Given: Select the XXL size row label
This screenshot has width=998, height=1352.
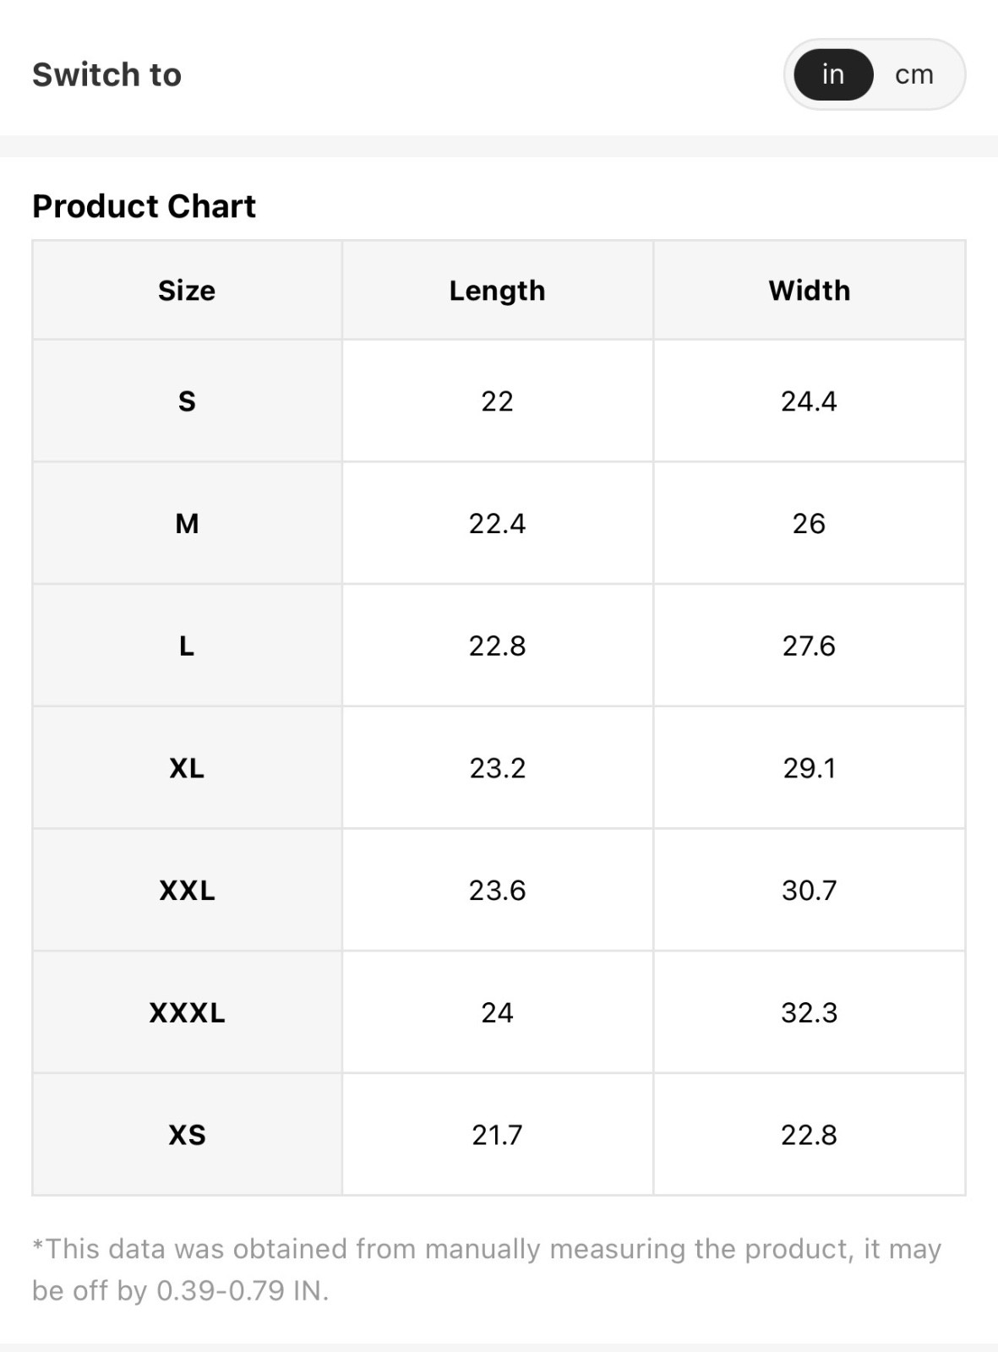Looking at the screenshot, I should (187, 891).
